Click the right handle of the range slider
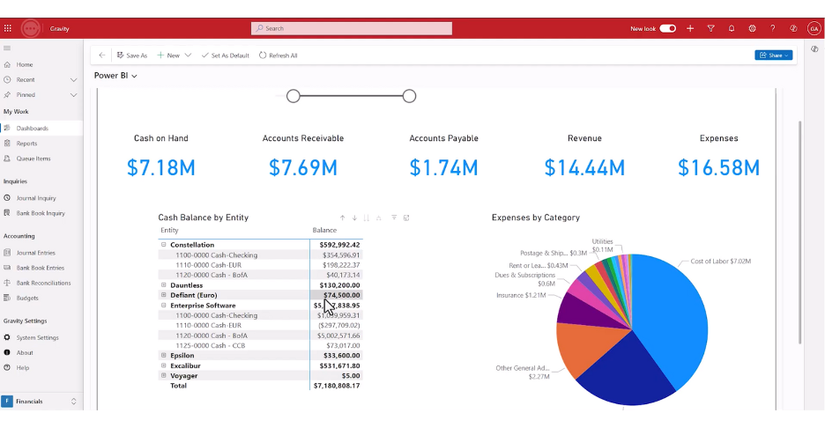The image size is (825, 428). (x=409, y=96)
